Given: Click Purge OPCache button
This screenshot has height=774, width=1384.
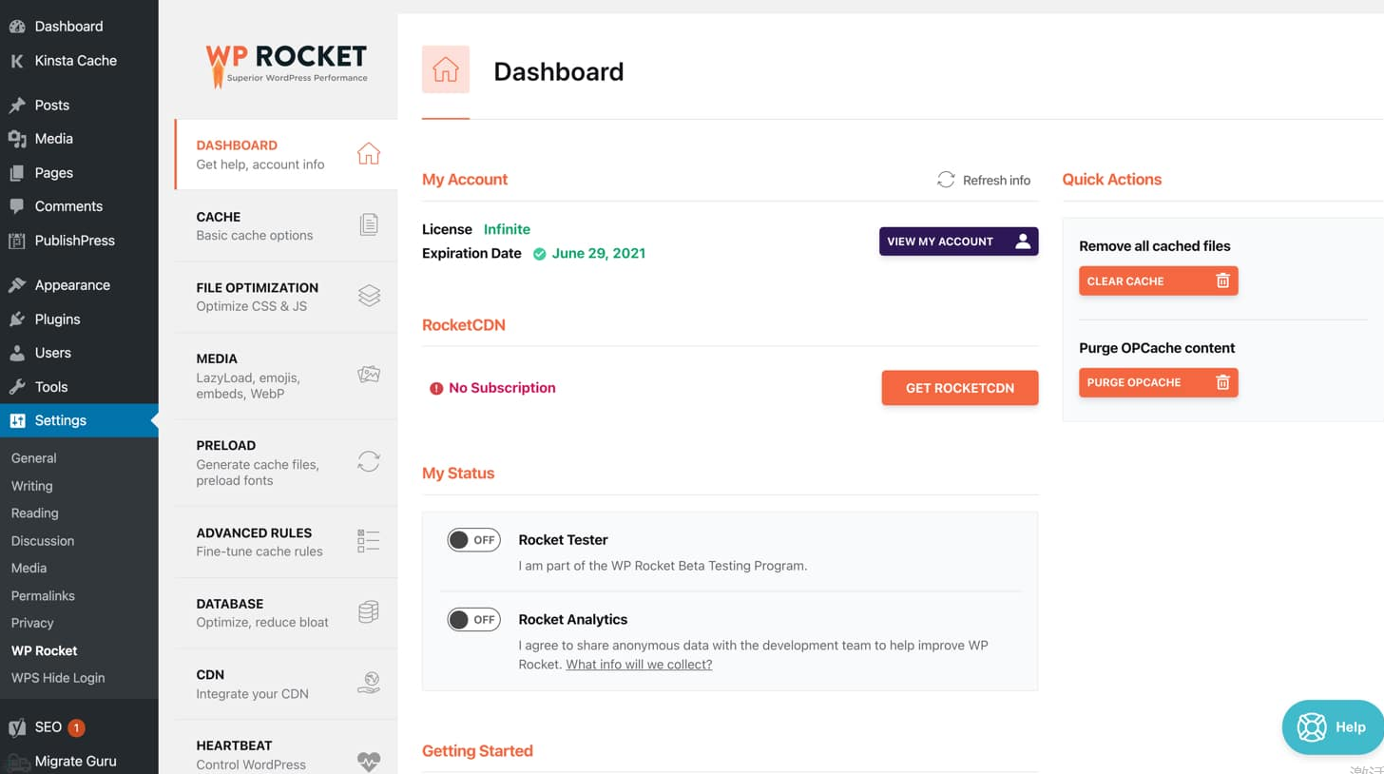Looking at the screenshot, I should tap(1158, 382).
